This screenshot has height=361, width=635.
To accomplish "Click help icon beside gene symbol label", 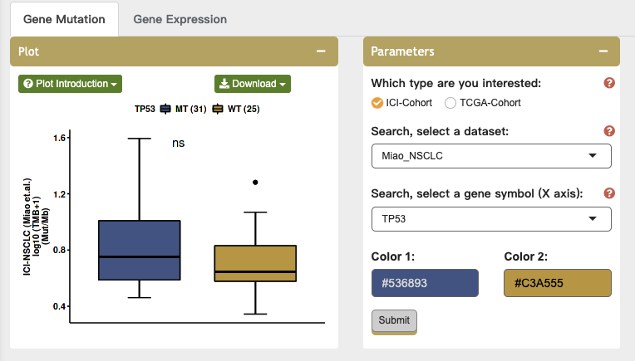I will point(609,193).
